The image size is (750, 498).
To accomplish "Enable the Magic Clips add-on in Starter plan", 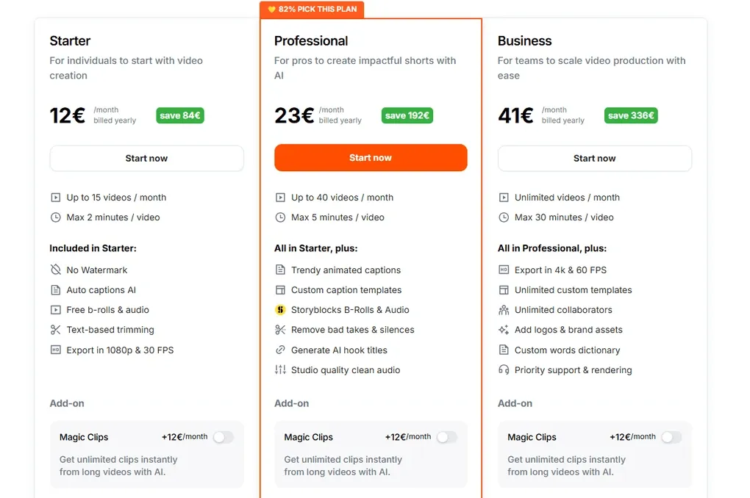I will pyautogui.click(x=224, y=436).
